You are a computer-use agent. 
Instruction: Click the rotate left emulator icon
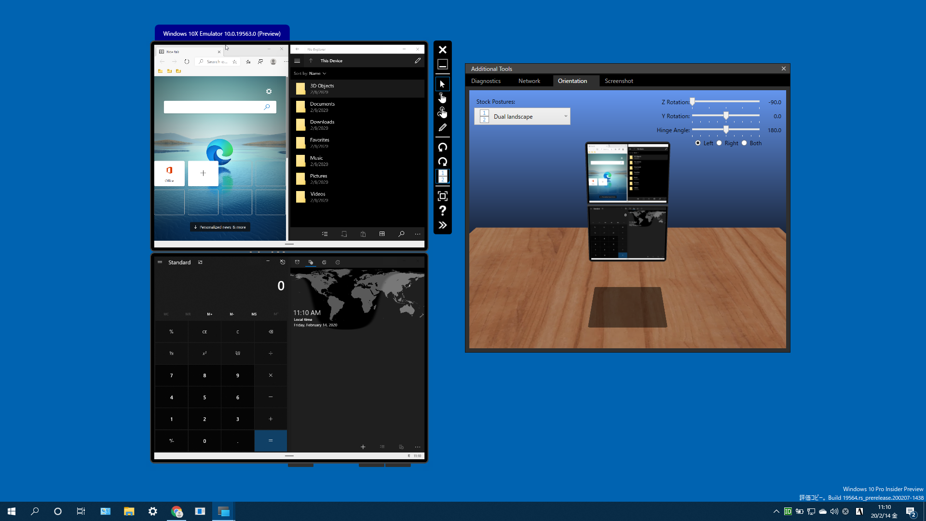pos(442,147)
